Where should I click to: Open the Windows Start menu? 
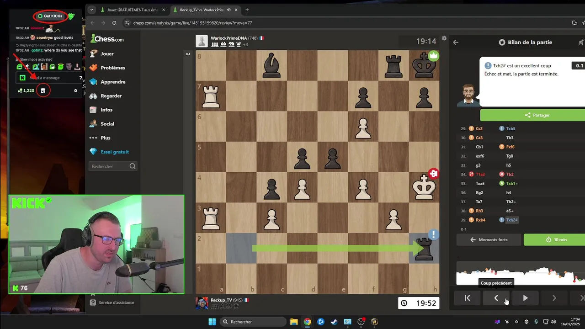click(212, 322)
